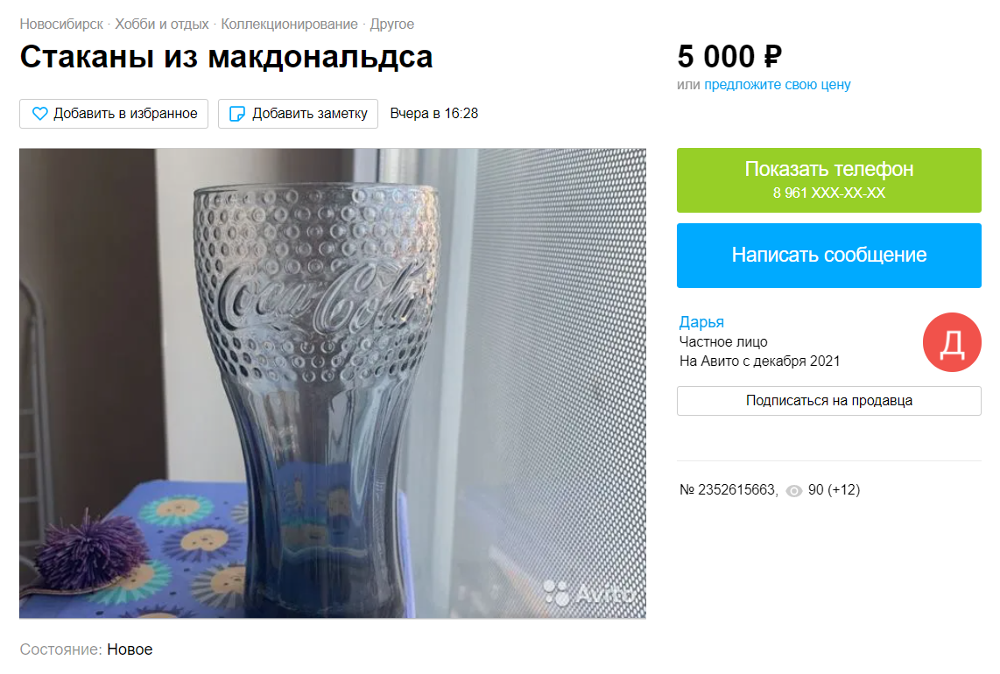Open the Coca-Cola glass photo
Image resolution: width=1000 pixels, height=674 pixels.
(332, 383)
